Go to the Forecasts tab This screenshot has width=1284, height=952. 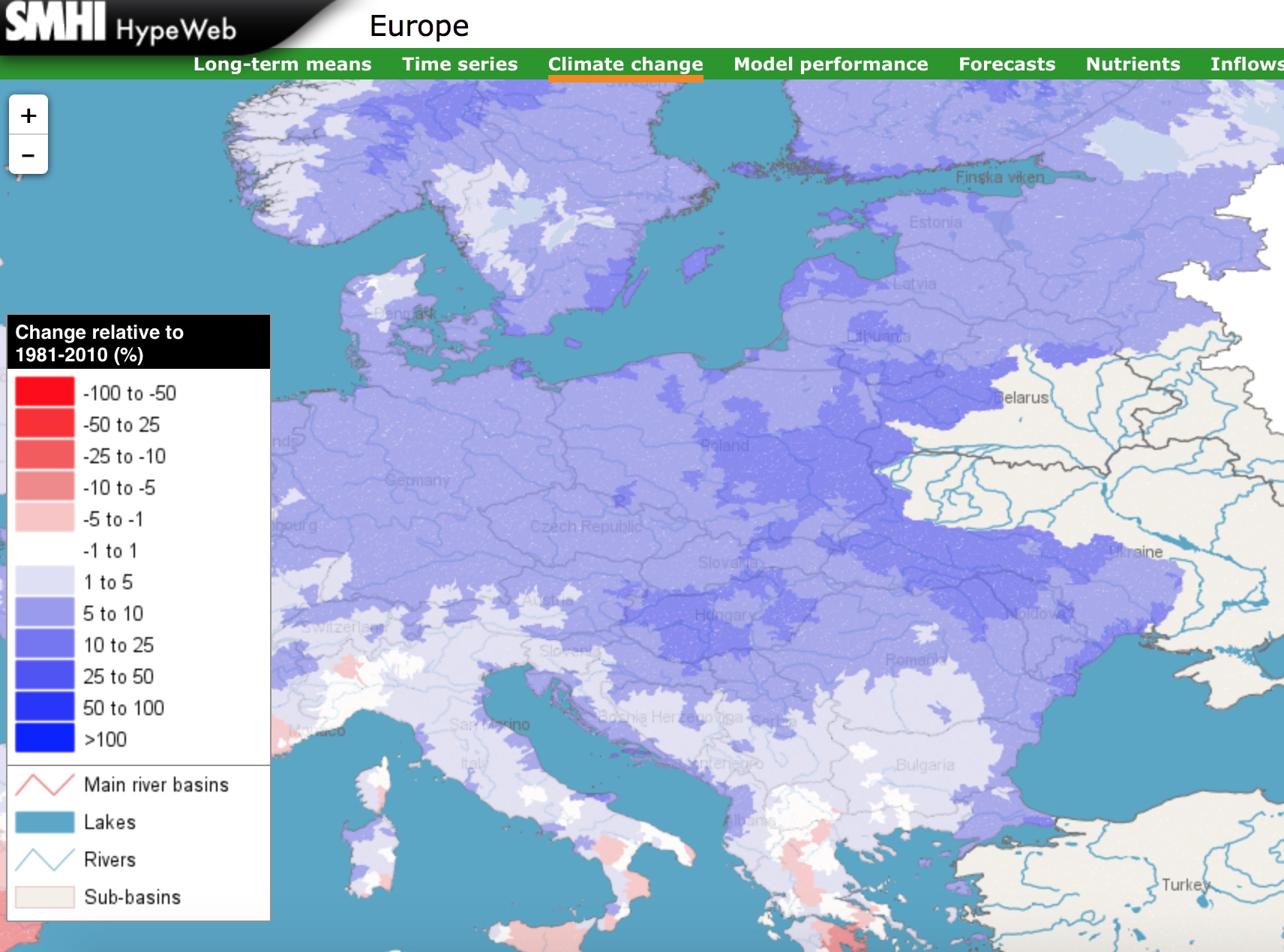pyautogui.click(x=1007, y=64)
